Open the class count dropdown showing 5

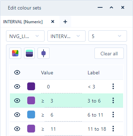click(x=108, y=36)
